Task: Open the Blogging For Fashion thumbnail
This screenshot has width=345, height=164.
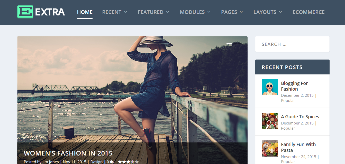Action: click(x=270, y=87)
